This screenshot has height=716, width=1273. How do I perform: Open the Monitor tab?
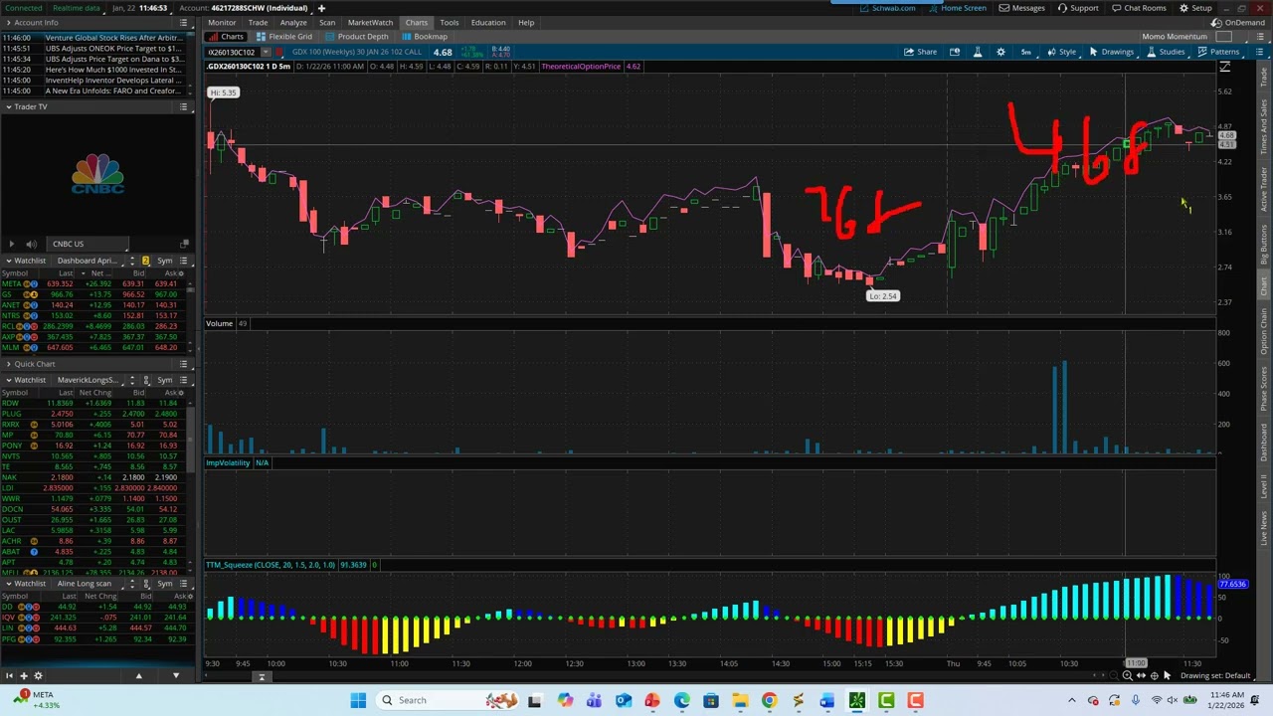coord(222,22)
